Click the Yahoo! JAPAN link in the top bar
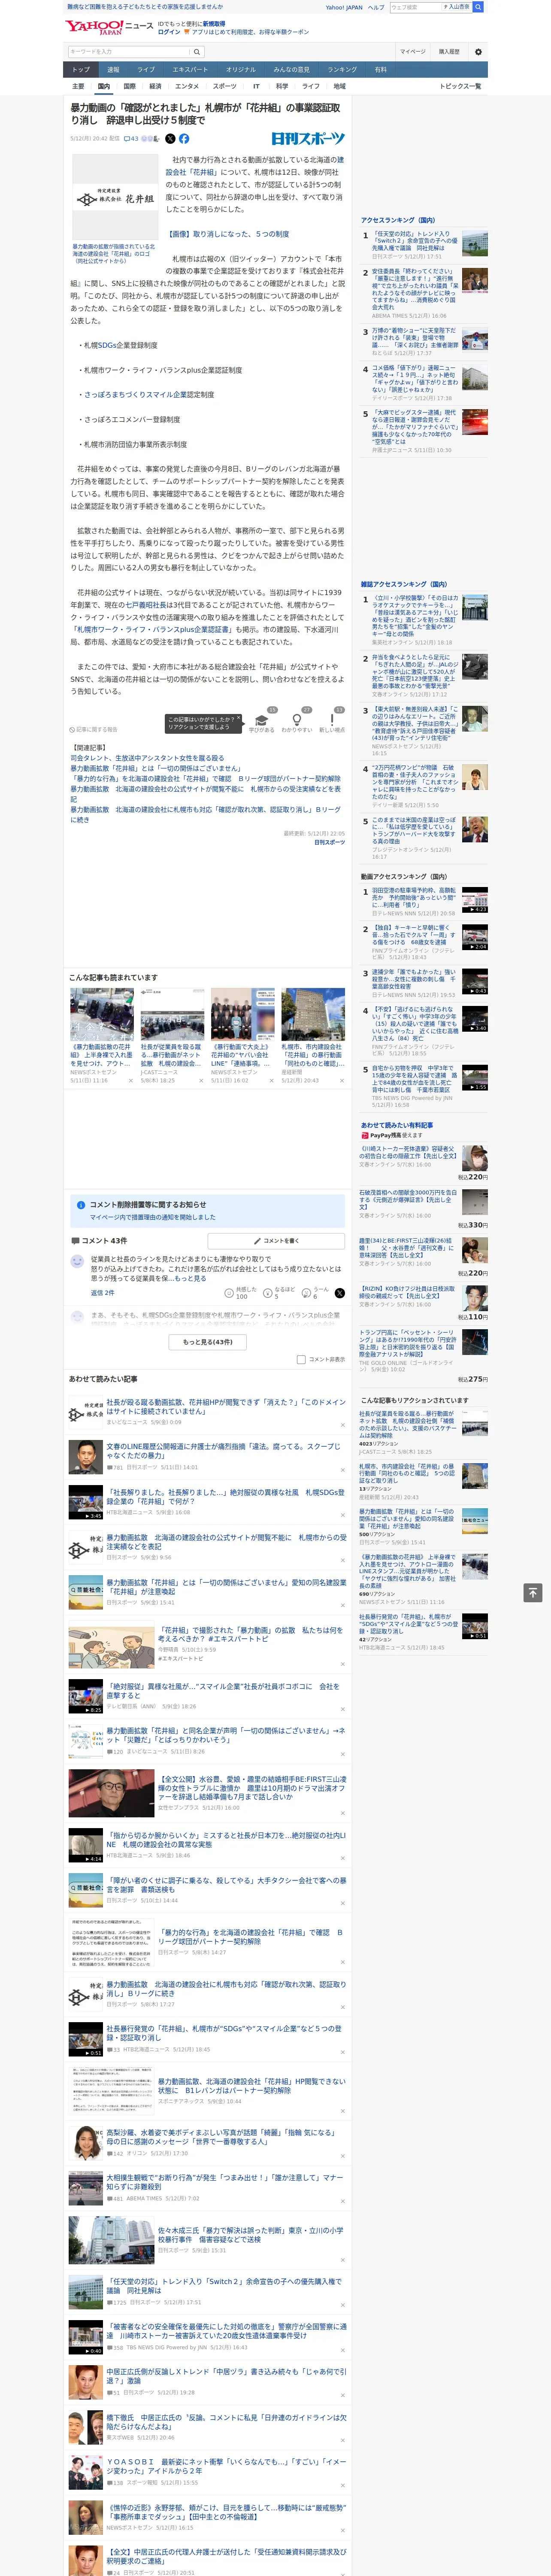 (x=344, y=7)
